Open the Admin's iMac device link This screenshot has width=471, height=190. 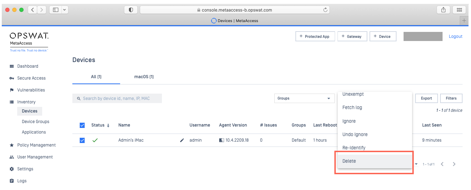coord(131,140)
